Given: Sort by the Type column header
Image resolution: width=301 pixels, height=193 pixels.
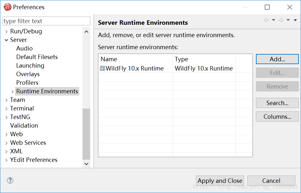Looking at the screenshot, I should [x=204, y=59].
